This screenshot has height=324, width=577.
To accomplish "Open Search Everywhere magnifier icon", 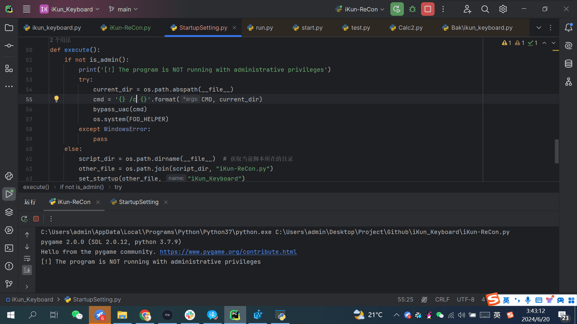I will tap(485, 9).
